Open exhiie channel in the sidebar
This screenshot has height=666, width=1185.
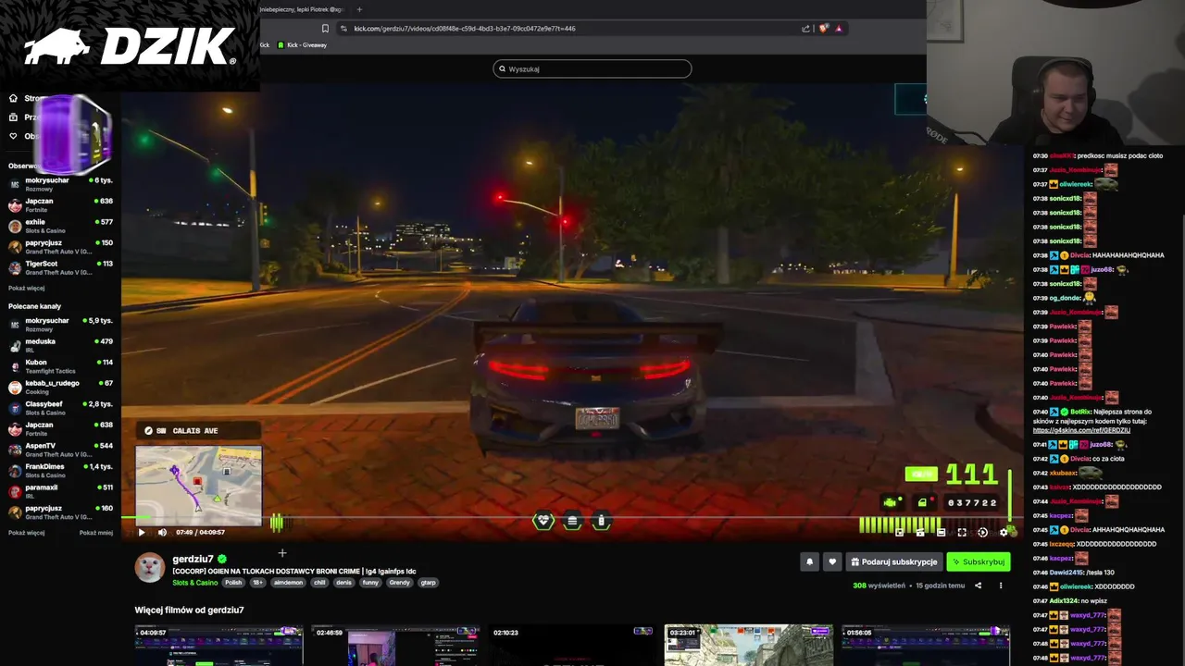pos(60,226)
